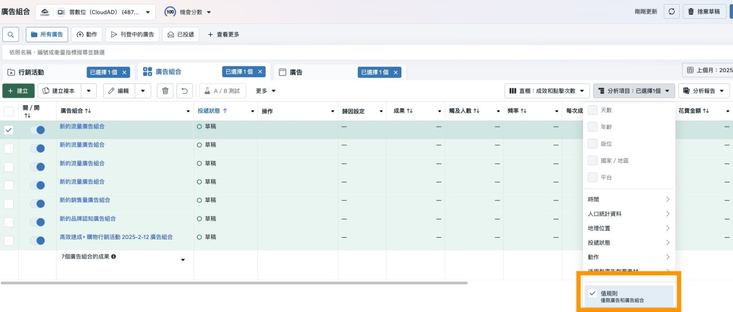Open the 分析報告 dropdown
Image resolution: width=733 pixels, height=312 pixels.
(704, 91)
